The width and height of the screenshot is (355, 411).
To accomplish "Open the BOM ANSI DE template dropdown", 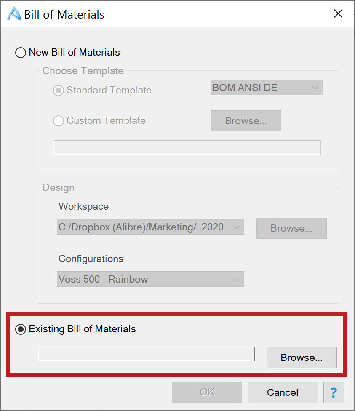I will click(x=266, y=88).
